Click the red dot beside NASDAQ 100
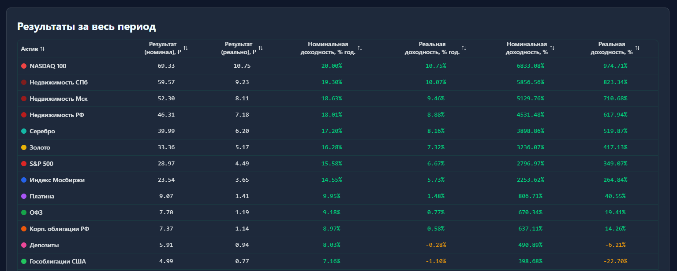This screenshot has width=677, height=271. click(x=24, y=66)
